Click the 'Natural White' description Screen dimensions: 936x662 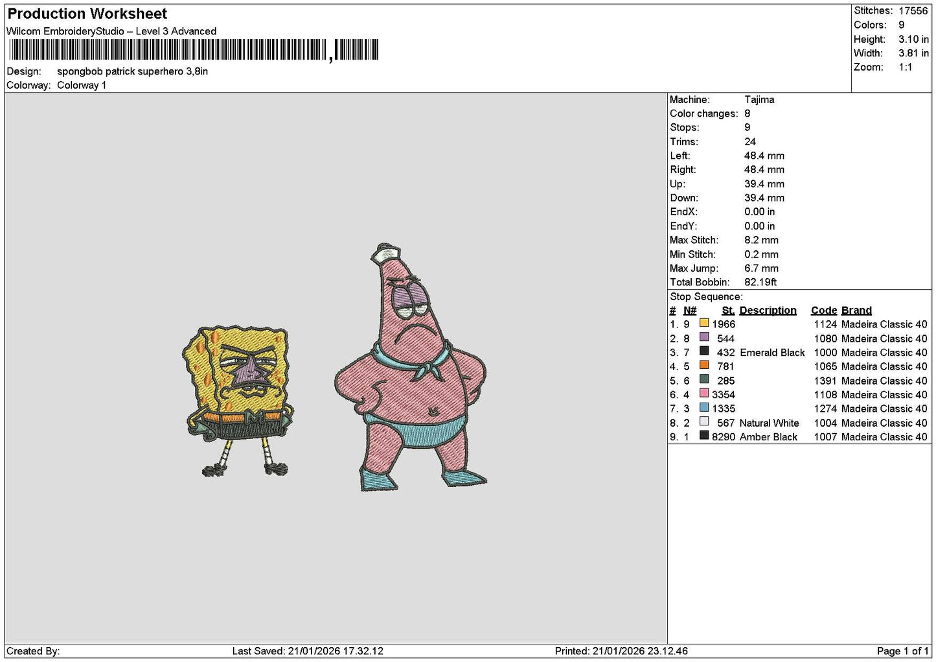tap(770, 423)
